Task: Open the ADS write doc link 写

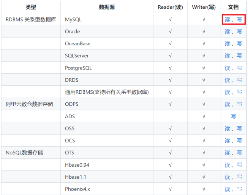Action: (233, 116)
